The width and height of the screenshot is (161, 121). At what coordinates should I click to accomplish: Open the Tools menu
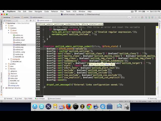point(68,11)
